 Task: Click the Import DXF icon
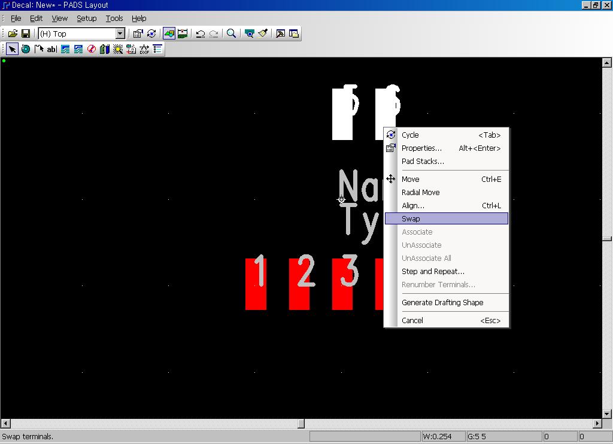(144, 49)
